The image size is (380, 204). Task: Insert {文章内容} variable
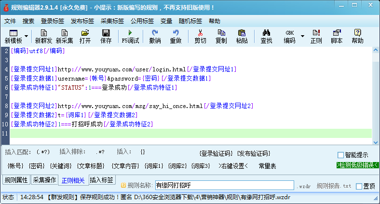click(x=125, y=166)
